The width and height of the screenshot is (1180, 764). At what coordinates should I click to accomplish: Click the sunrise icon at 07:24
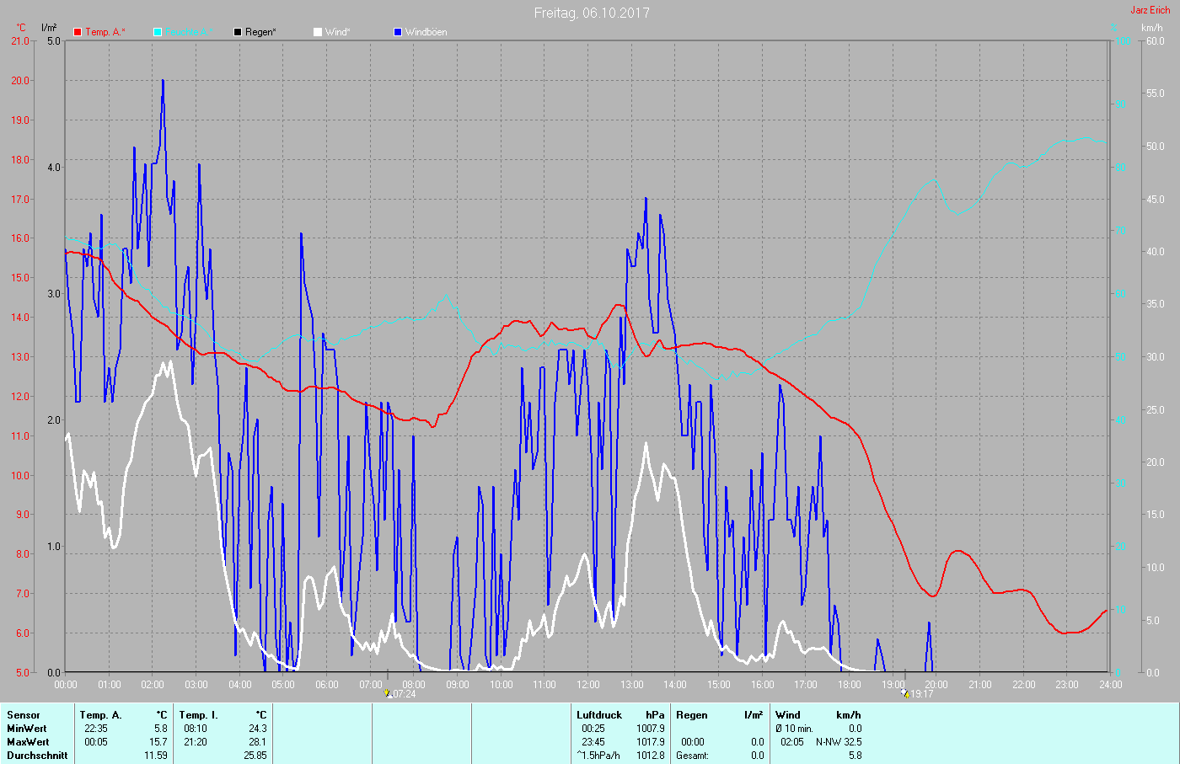pyautogui.click(x=388, y=693)
